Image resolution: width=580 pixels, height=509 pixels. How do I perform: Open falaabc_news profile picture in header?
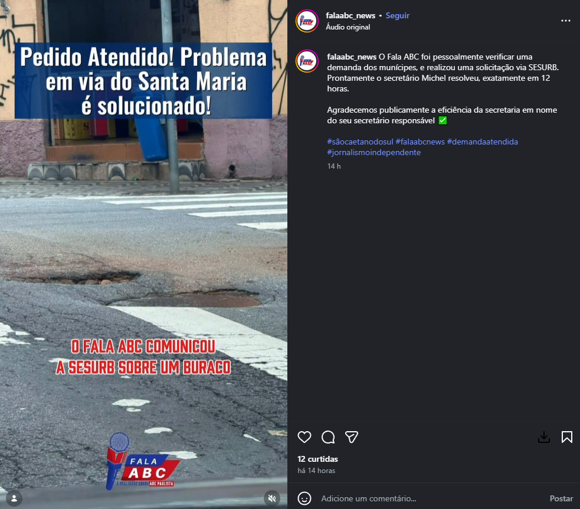[x=307, y=21]
